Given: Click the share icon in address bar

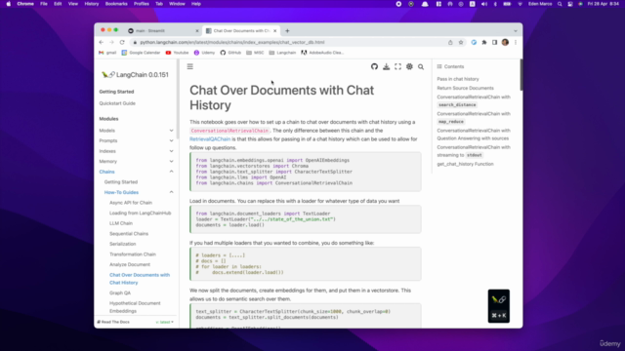Looking at the screenshot, I should (450, 42).
